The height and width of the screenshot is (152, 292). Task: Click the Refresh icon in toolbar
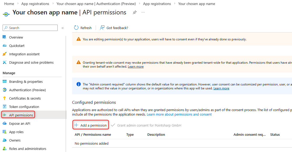76,28
